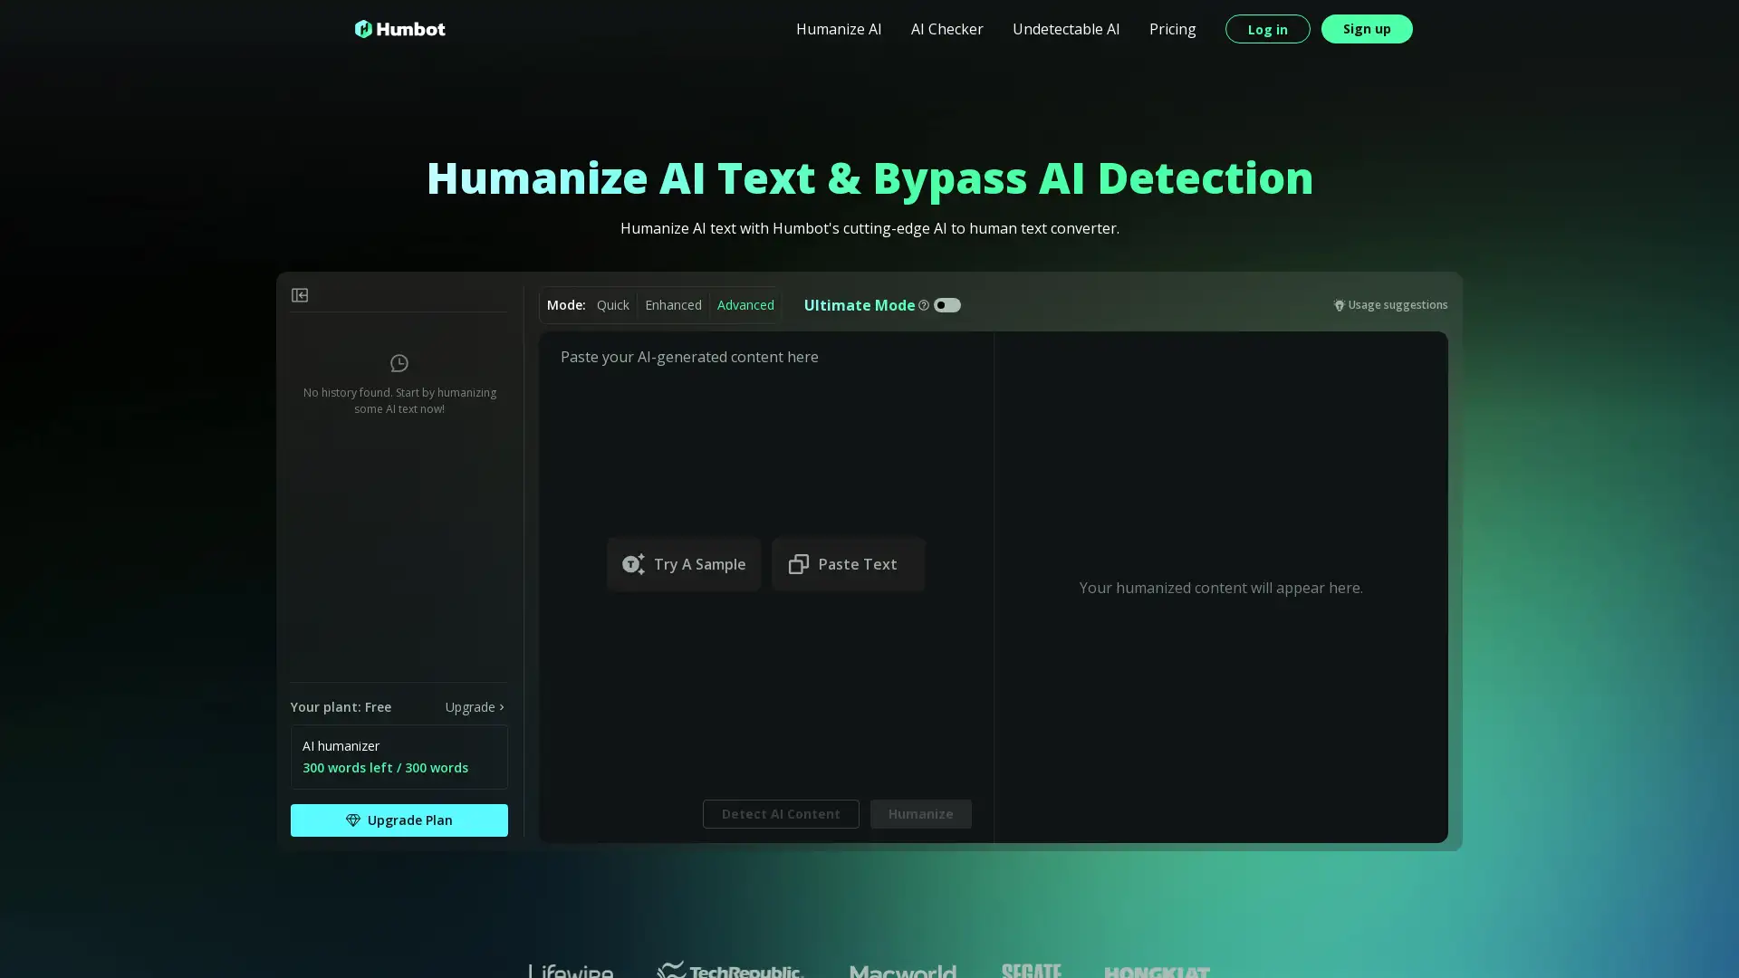Click the Upgrade Plan diamond icon
The height and width of the screenshot is (978, 1739).
point(352,820)
